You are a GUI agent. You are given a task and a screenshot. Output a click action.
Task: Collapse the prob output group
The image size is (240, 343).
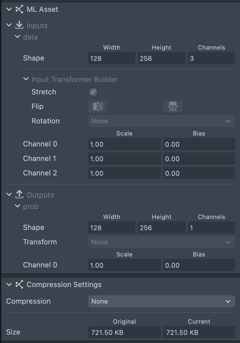[18, 206]
